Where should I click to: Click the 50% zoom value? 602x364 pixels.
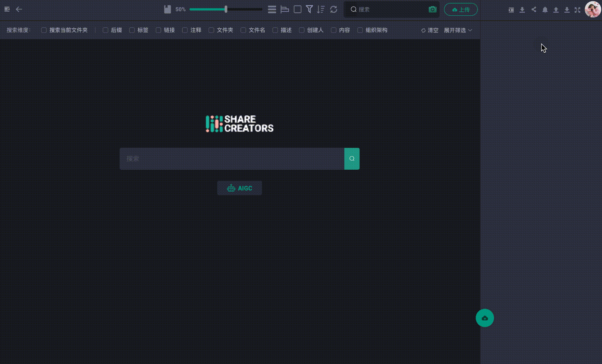180,9
